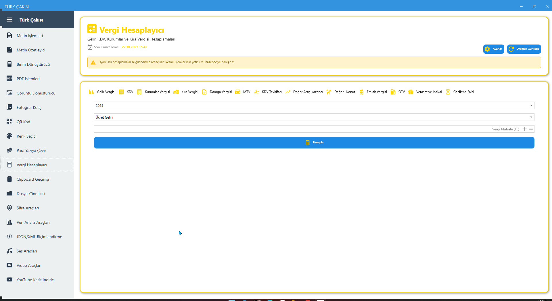Open QR Kod tool icon in sidebar
552x301 pixels.
click(9, 122)
